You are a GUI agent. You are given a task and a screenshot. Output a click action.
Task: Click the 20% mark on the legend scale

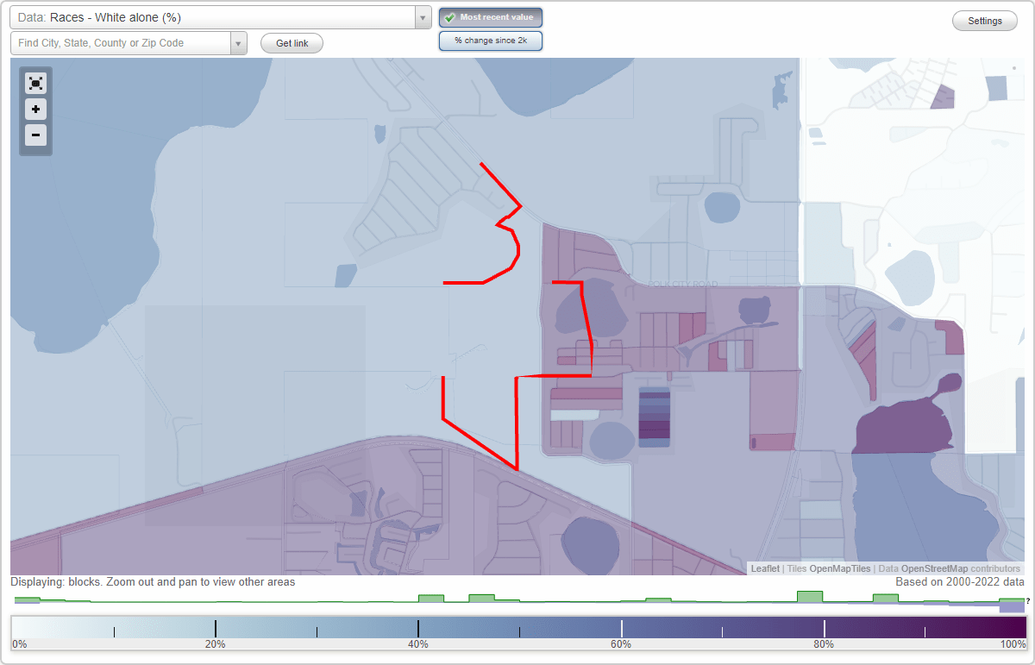click(215, 643)
